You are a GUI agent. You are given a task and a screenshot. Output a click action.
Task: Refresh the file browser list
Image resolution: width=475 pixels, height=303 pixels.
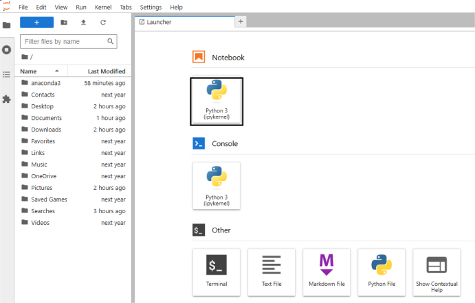tap(103, 23)
